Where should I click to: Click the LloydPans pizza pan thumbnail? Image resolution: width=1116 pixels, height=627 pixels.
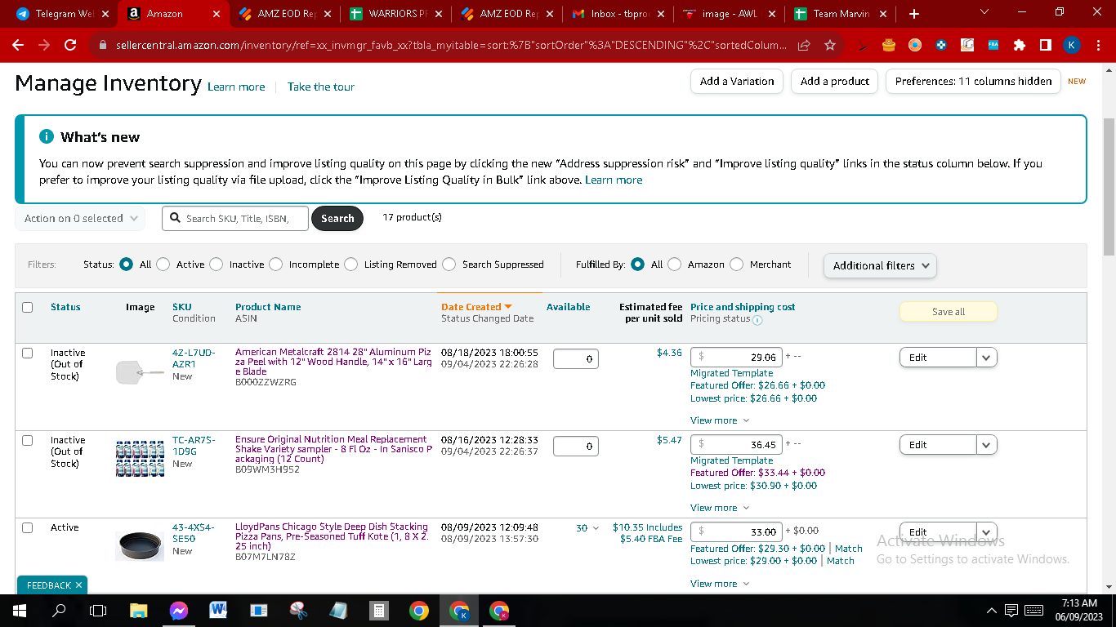(141, 545)
